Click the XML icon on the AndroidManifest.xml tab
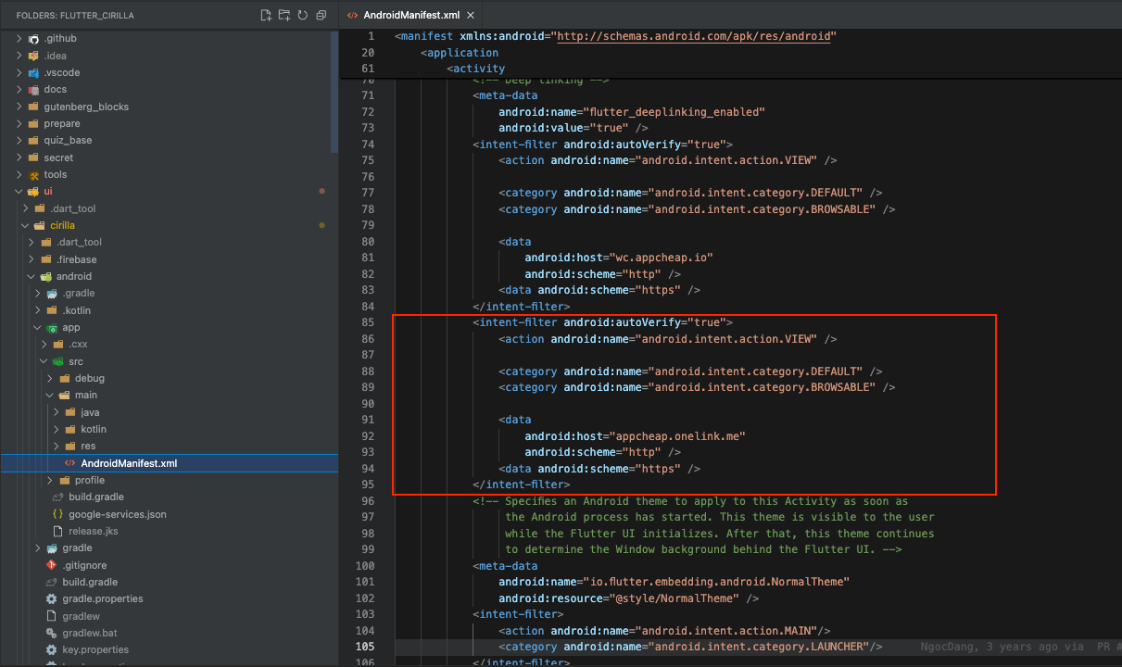 [x=353, y=16]
